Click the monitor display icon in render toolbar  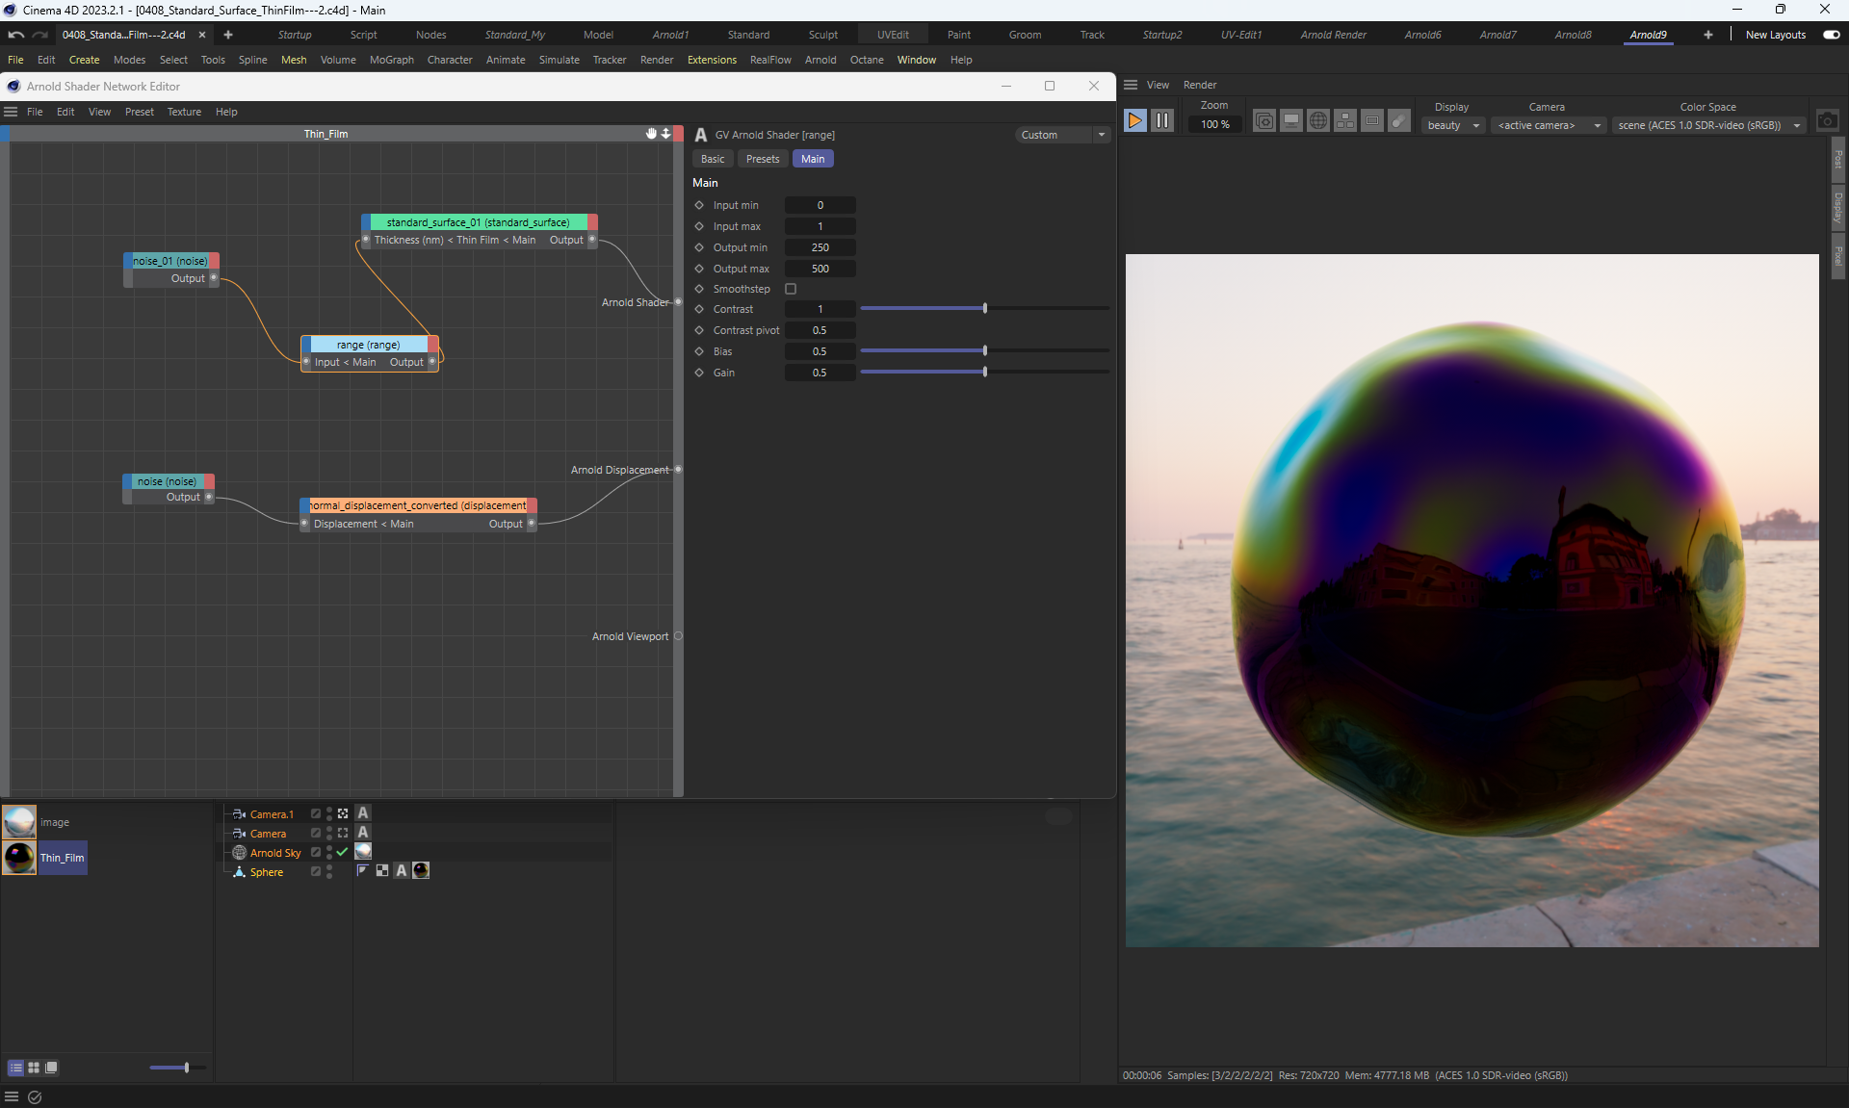coord(1291,120)
